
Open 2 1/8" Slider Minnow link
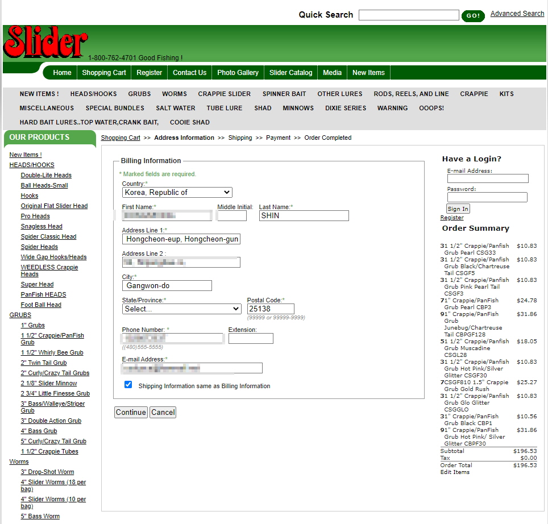[x=48, y=383]
